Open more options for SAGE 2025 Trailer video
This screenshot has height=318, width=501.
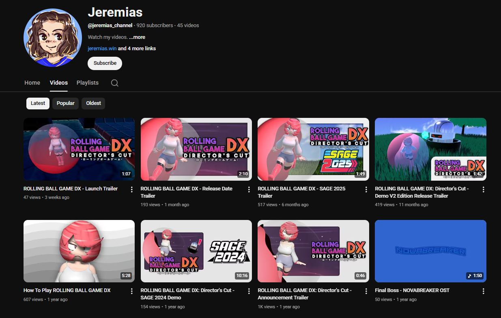(x=366, y=189)
